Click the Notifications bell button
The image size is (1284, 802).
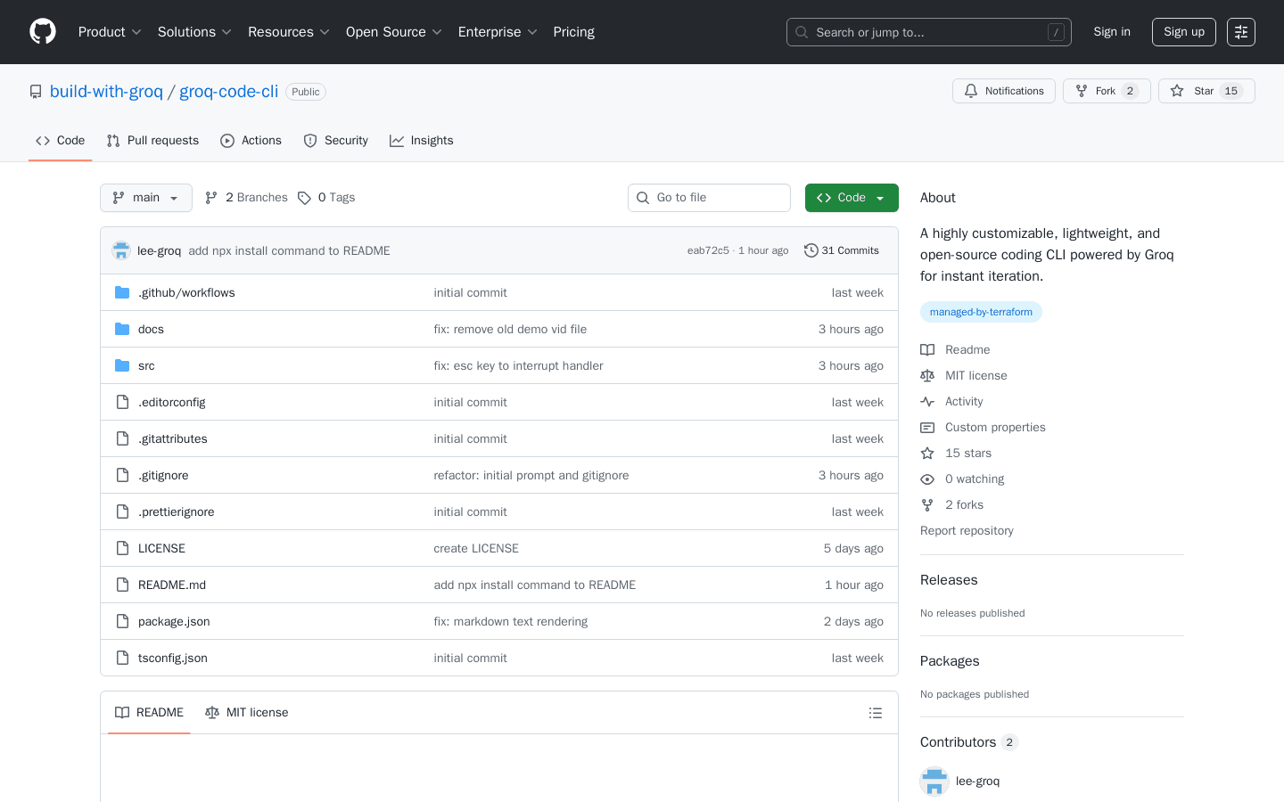[x=1004, y=91]
